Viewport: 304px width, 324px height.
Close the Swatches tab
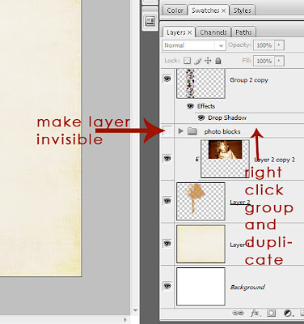click(x=224, y=11)
